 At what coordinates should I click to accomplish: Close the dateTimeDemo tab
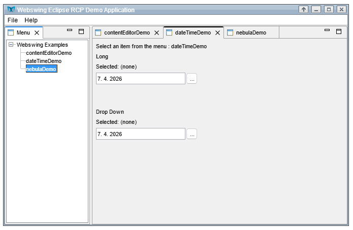217,32
